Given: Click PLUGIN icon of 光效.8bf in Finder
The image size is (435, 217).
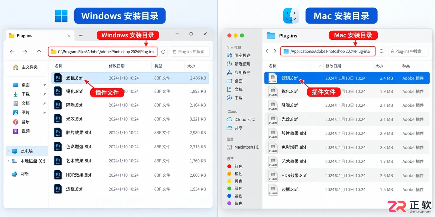Looking at the screenshot, I should [273, 119].
